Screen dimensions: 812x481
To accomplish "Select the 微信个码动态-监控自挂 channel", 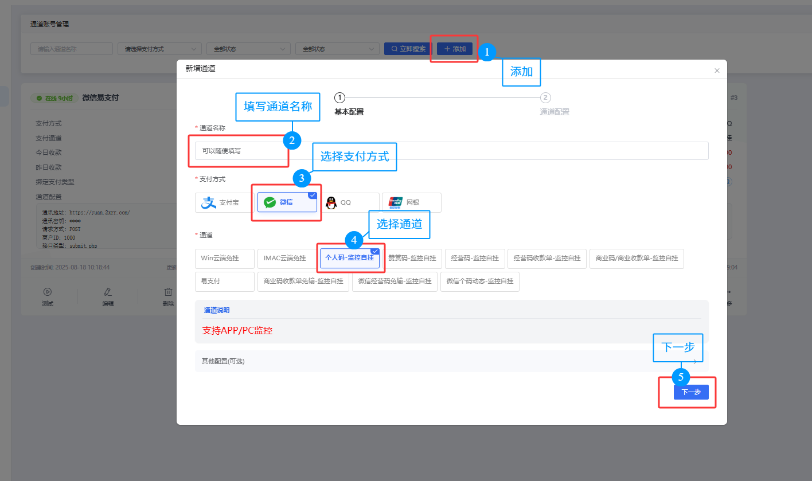I will pyautogui.click(x=479, y=281).
